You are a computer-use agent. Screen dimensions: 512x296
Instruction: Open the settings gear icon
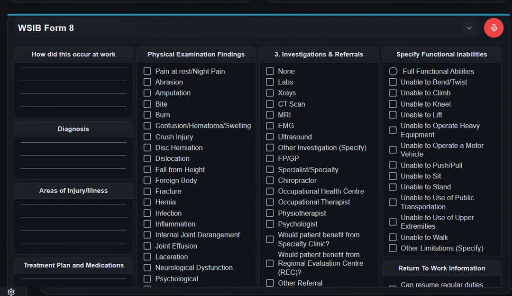(x=11, y=292)
